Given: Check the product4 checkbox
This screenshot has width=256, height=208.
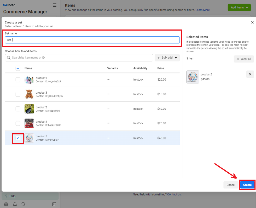Looking at the screenshot, I should click(18, 123).
